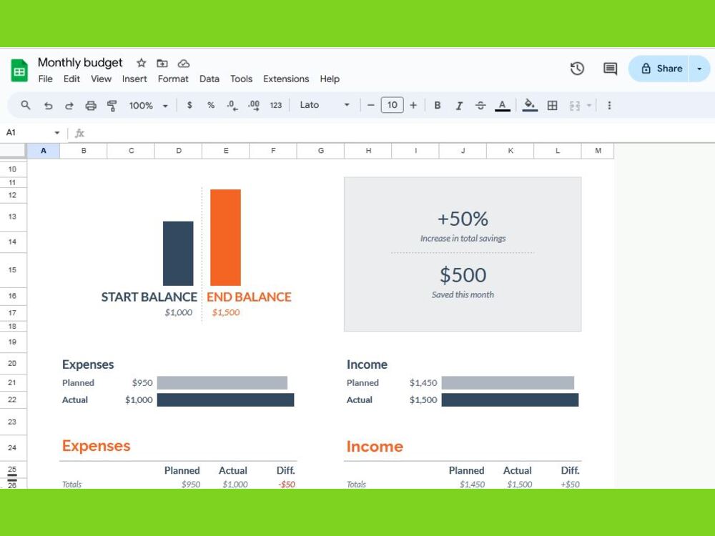Select column A header
The image size is (715, 536).
(44, 151)
